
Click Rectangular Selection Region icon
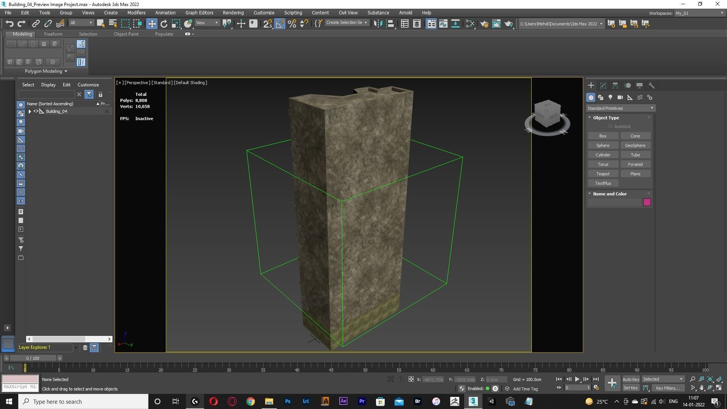tap(125, 23)
